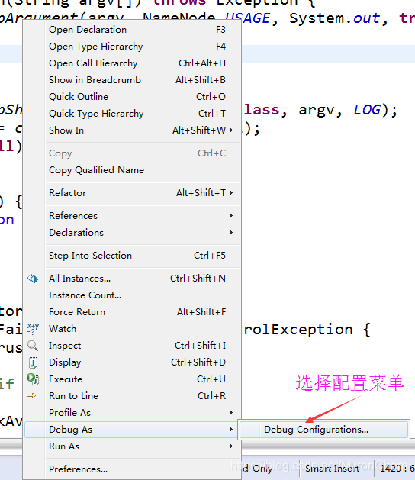This screenshot has height=480, width=415.
Task: Choose All Instances... entry
Action: (132, 279)
